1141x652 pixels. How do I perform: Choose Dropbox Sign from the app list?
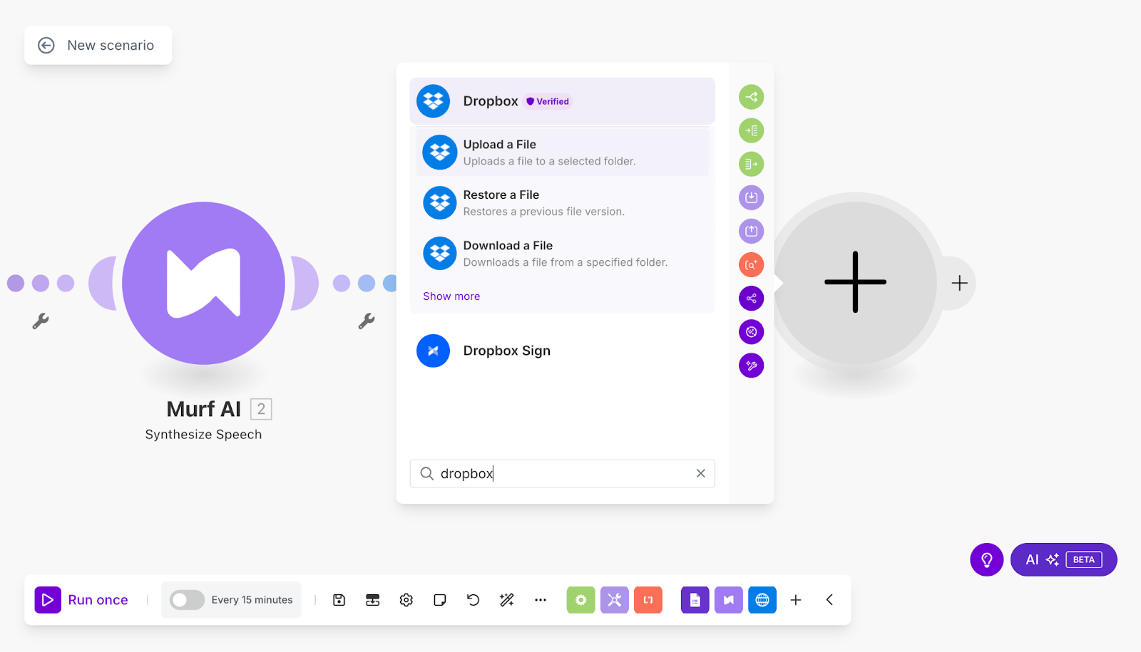click(506, 351)
